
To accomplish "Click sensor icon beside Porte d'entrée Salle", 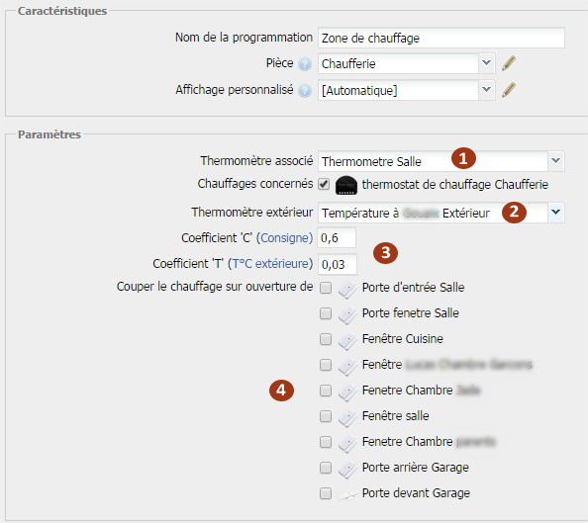I will coord(347,290).
